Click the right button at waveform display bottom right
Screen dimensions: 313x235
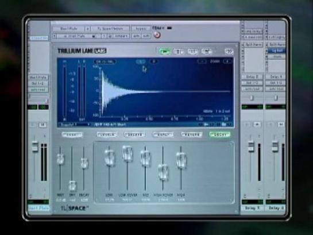[x=224, y=125]
